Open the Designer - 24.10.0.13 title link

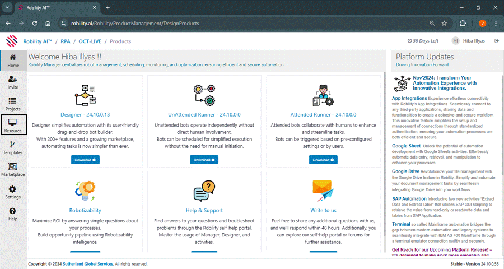click(85, 114)
